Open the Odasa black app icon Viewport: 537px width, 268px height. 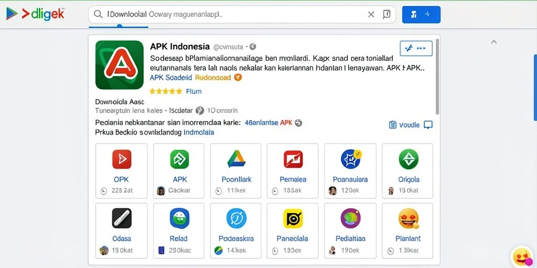click(x=122, y=218)
